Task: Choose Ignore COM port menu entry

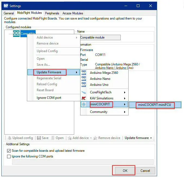Action: [x=54, y=98]
